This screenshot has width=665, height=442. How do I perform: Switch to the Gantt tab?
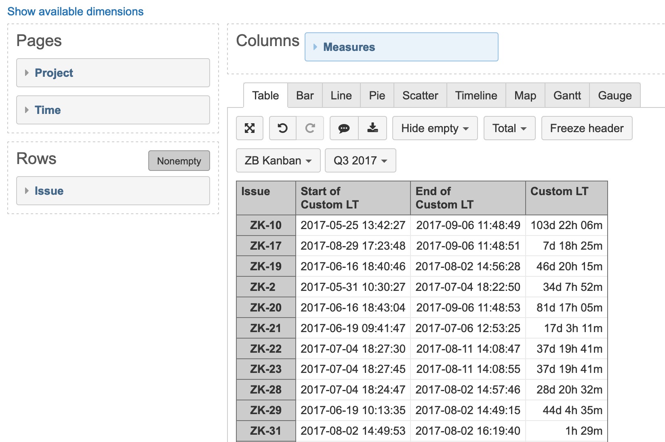tap(567, 95)
